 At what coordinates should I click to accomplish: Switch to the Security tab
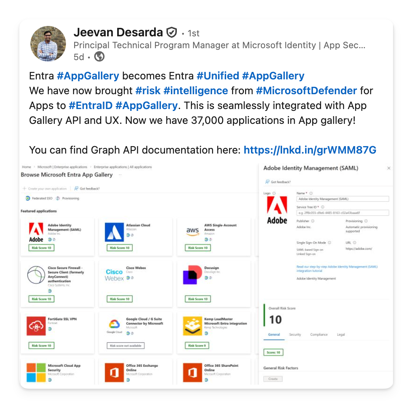click(x=295, y=335)
